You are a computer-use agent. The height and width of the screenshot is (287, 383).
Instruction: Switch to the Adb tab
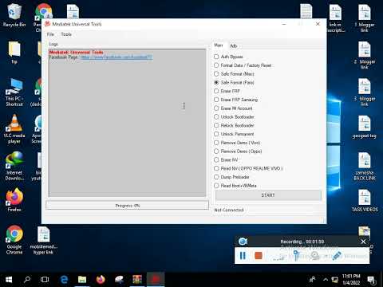[233, 45]
